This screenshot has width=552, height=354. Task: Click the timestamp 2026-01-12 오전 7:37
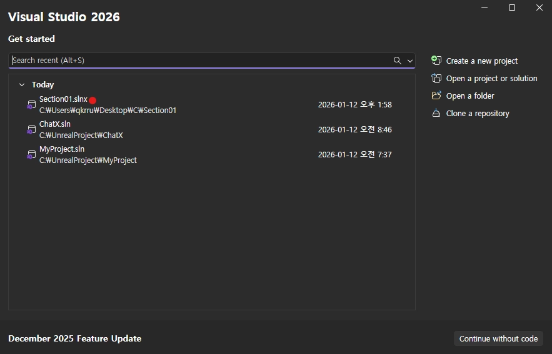[x=355, y=155]
